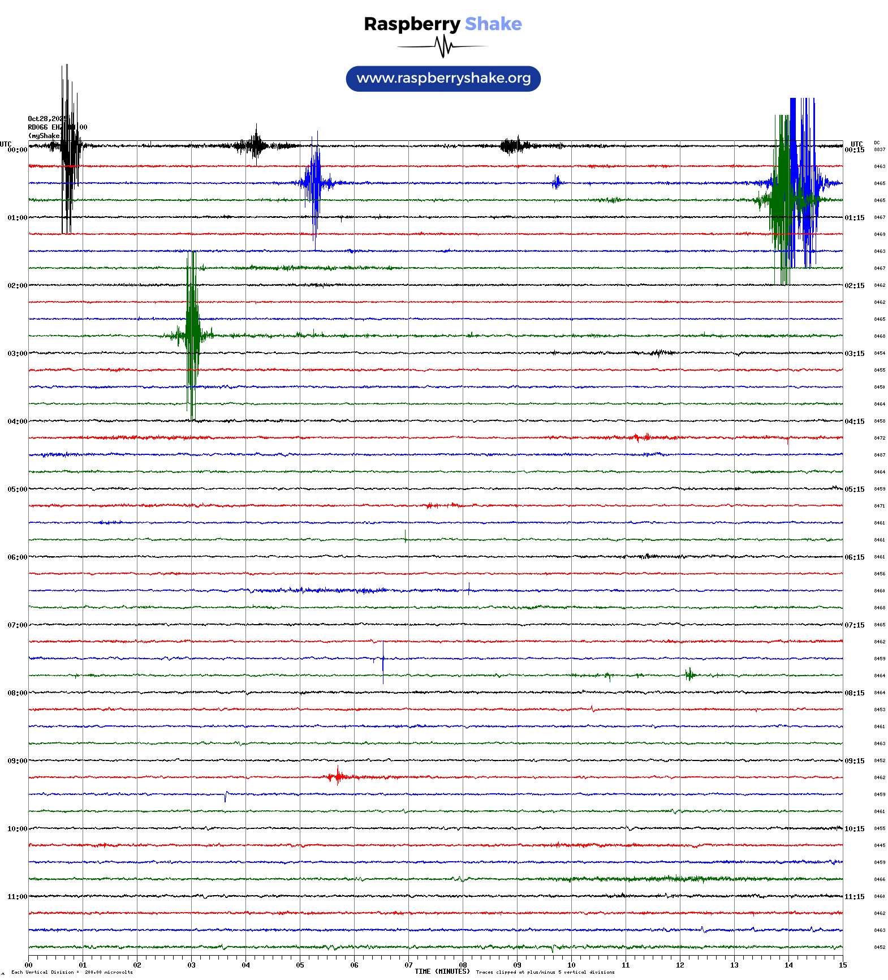Screen dimensions: 888x980
Task: Click the traces clipped footnote text
Action: click(545, 973)
